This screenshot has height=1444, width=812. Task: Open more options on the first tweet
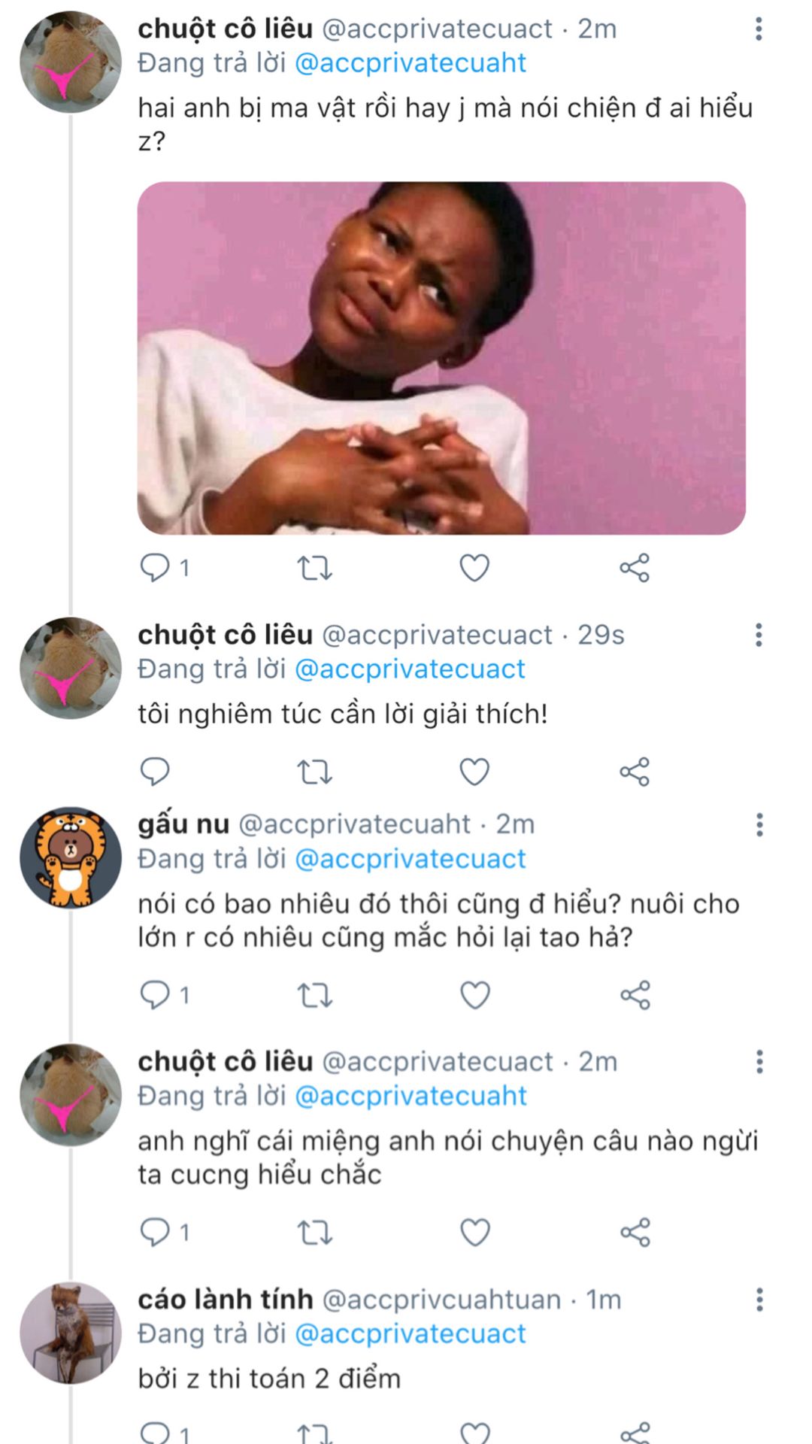[759, 29]
